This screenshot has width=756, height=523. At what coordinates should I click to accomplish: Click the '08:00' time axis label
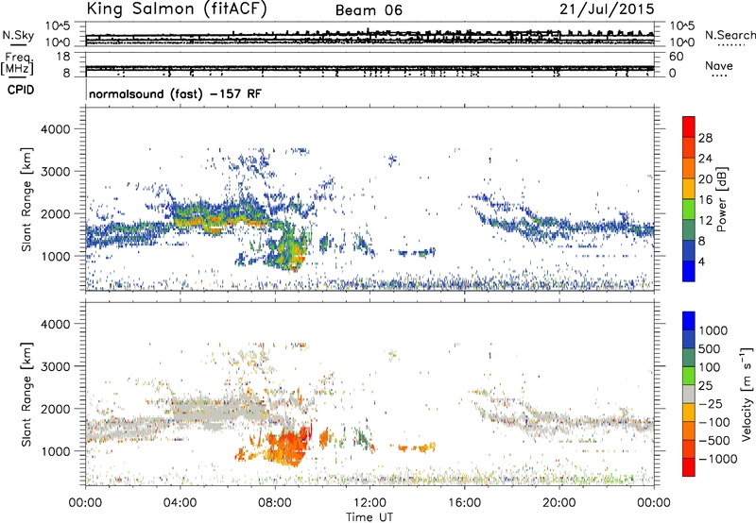click(275, 503)
